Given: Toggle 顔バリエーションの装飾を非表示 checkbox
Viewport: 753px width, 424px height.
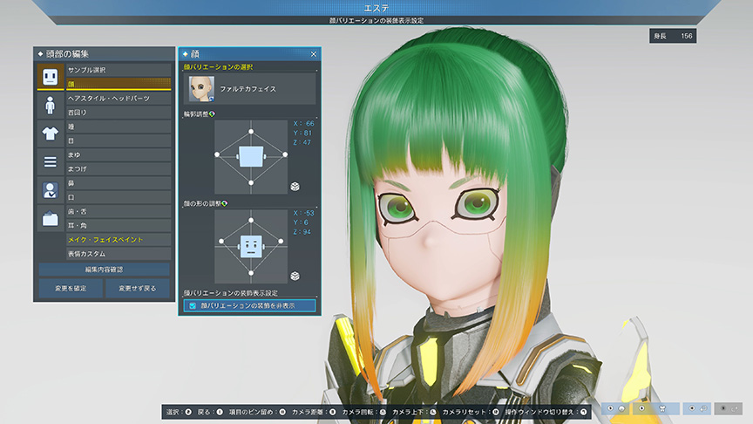Looking at the screenshot, I should click(x=193, y=306).
